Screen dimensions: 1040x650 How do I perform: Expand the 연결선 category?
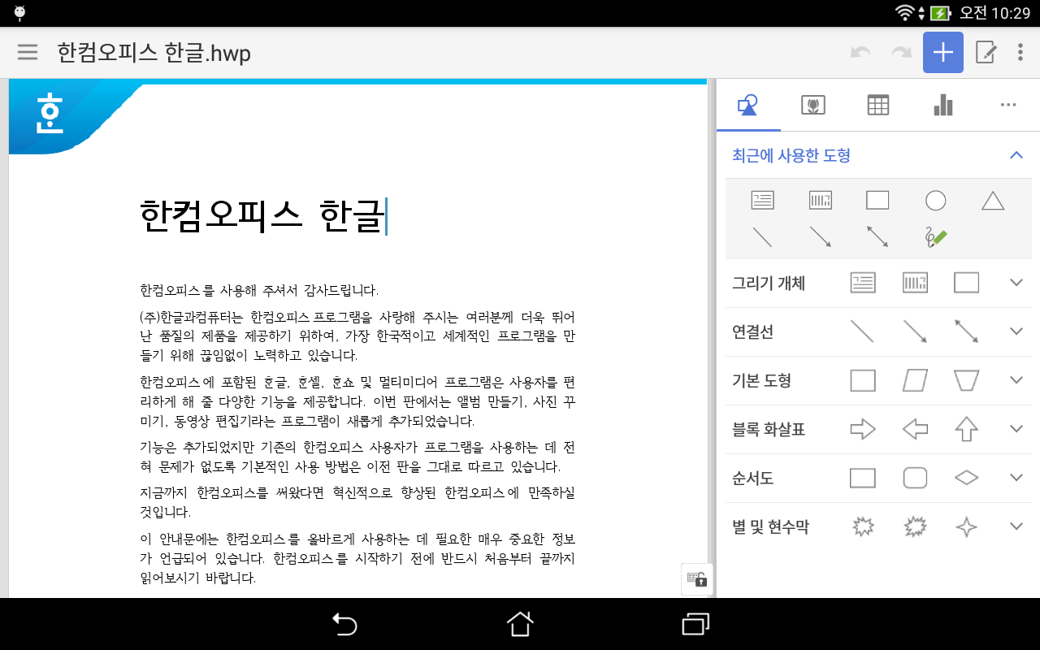1016,331
